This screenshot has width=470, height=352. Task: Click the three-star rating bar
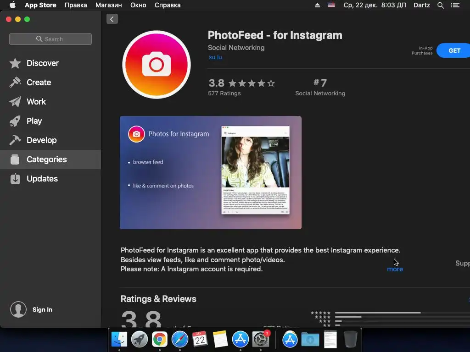(402, 321)
